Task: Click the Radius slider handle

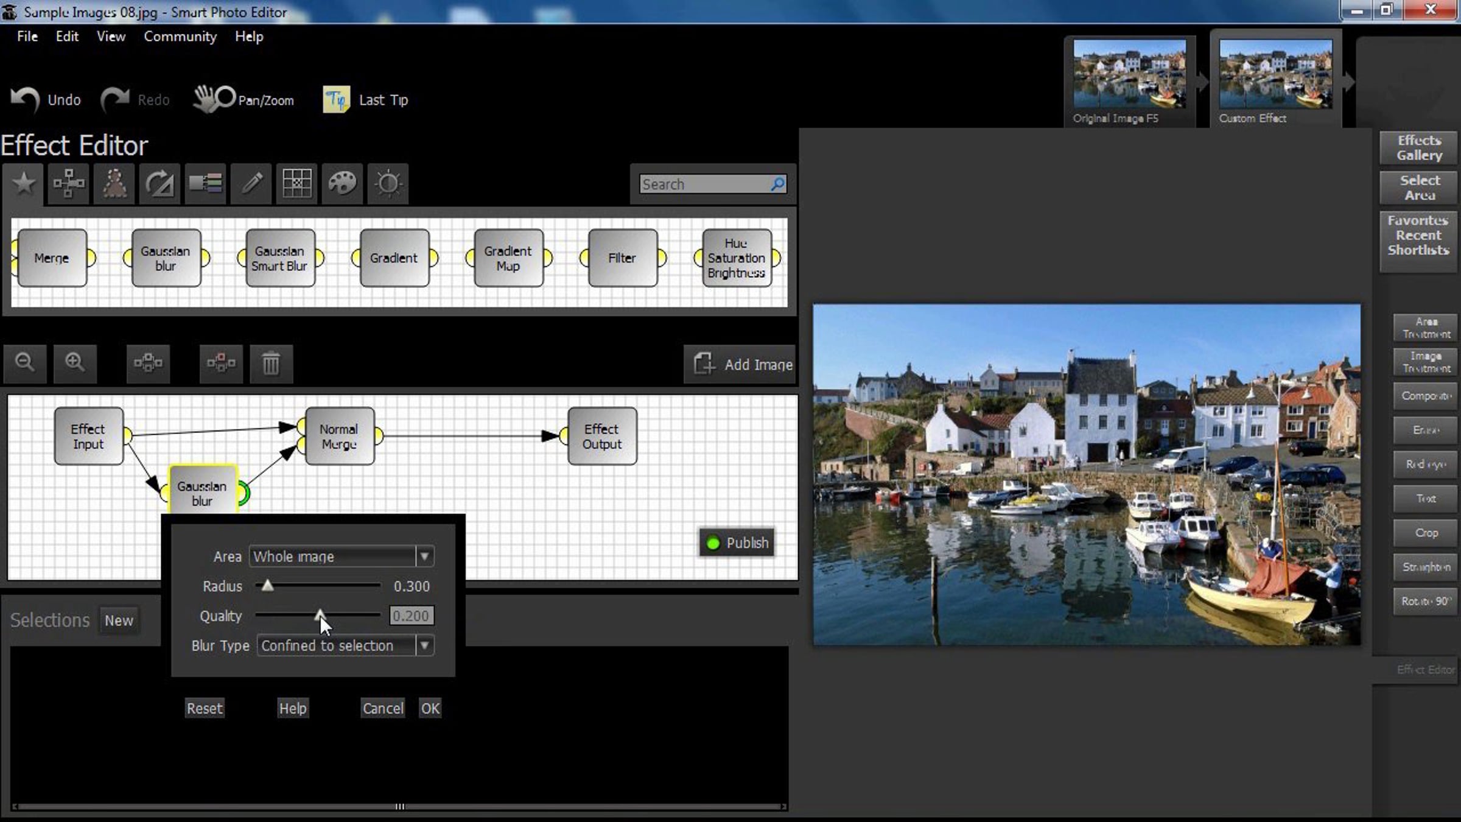Action: (267, 586)
